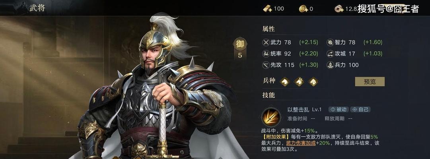Tap the 被动 passive skill tag

coord(339,109)
